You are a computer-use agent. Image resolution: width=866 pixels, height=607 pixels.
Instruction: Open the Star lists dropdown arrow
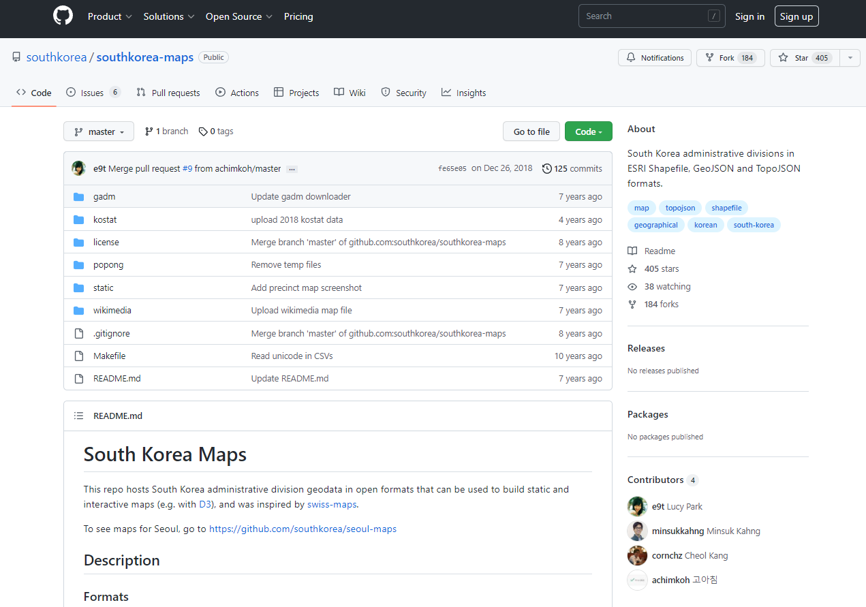(850, 58)
